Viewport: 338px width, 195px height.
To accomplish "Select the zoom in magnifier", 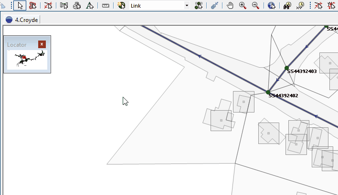I will pyautogui.click(x=243, y=6).
